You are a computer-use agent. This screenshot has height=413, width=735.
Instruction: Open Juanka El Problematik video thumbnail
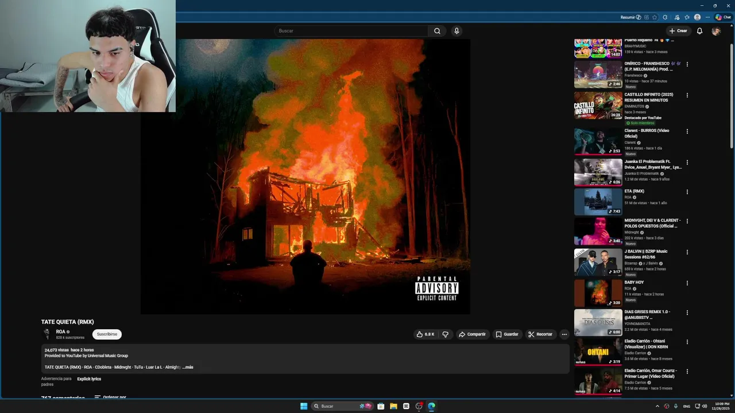(x=598, y=172)
